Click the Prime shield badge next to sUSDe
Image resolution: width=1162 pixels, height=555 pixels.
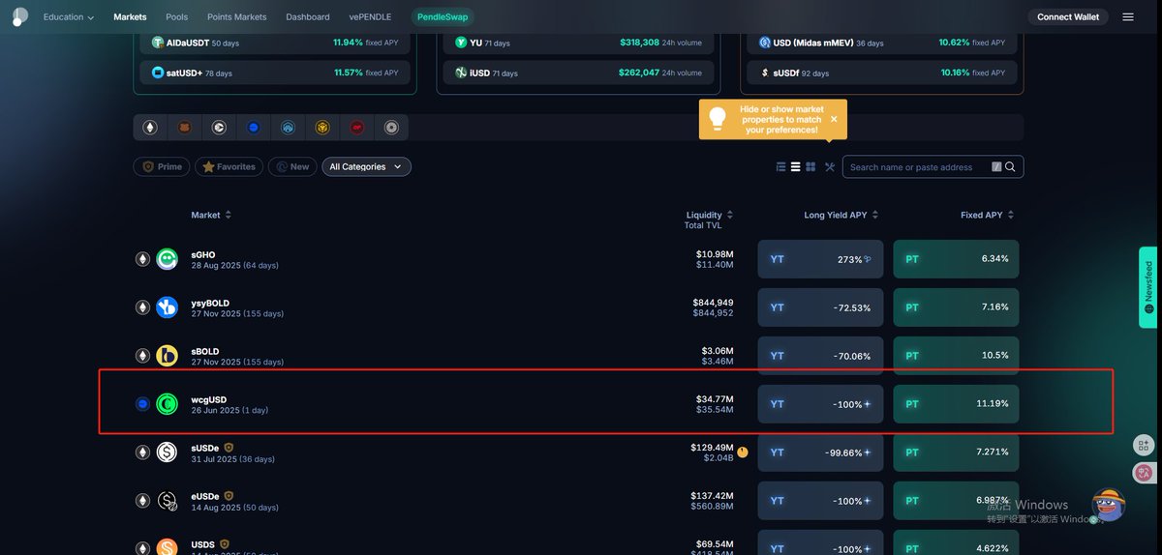point(229,448)
